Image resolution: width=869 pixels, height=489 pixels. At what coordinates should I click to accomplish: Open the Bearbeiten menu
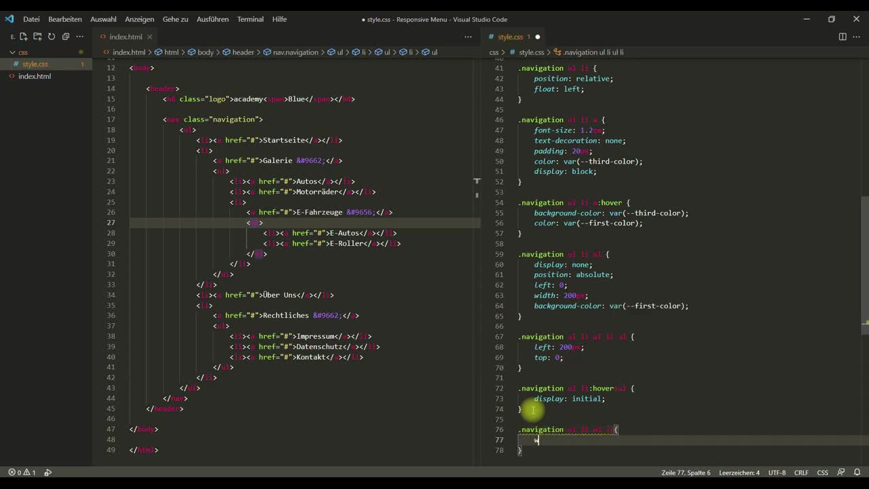(x=65, y=19)
